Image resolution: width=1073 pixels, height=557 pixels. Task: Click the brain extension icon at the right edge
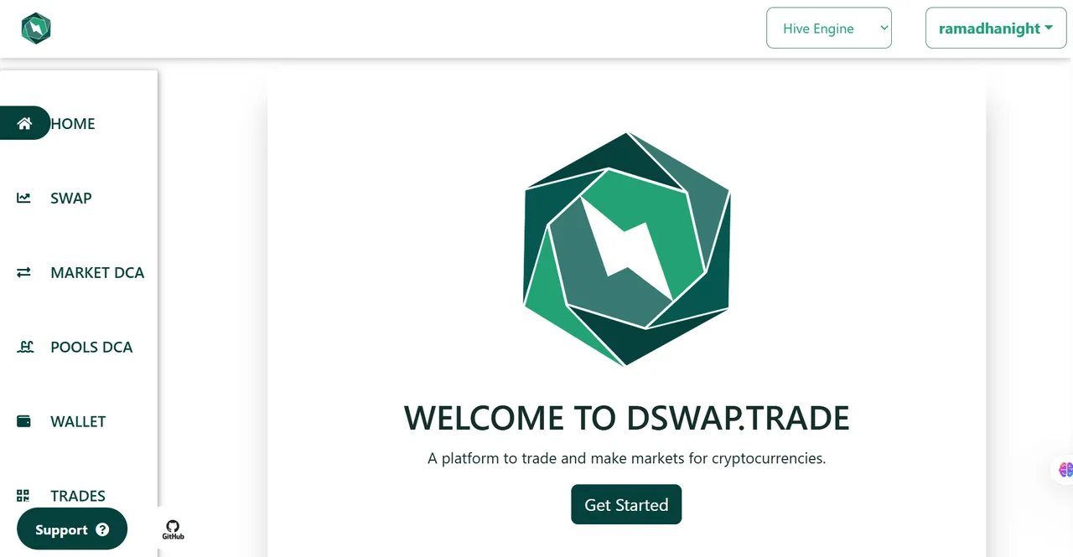click(x=1065, y=470)
